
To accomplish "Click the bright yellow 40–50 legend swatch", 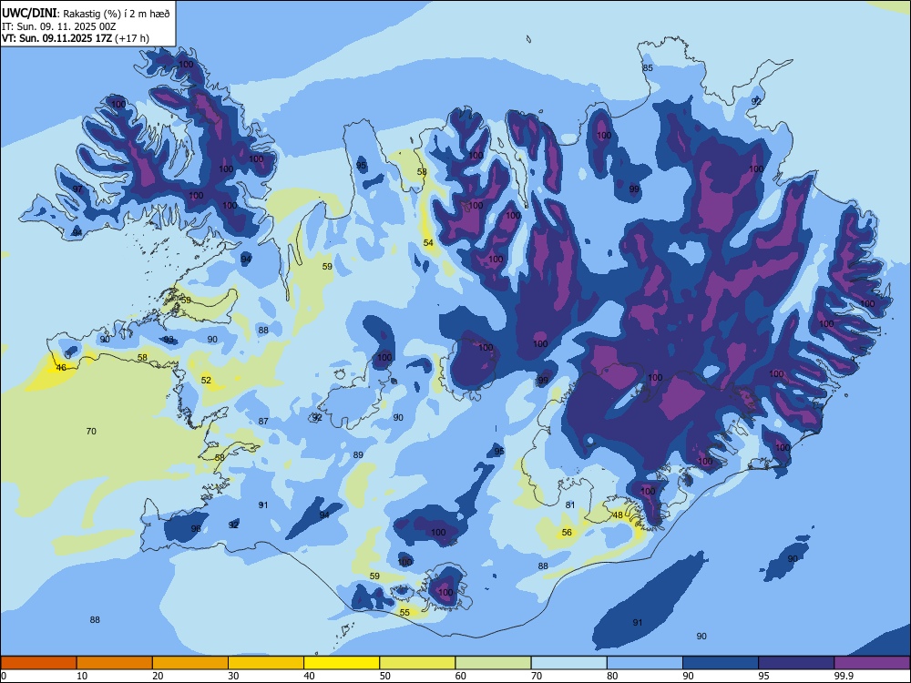I will click(342, 663).
